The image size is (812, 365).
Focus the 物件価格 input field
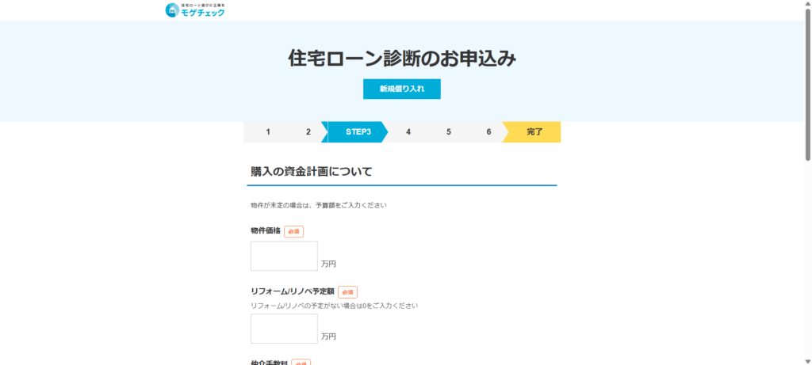pos(284,256)
